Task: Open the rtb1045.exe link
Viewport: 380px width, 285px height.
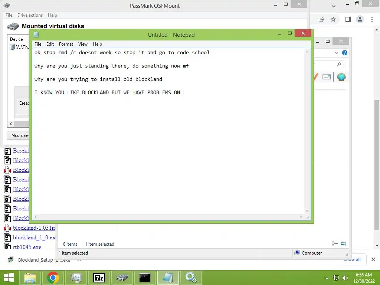Action: click(x=27, y=247)
